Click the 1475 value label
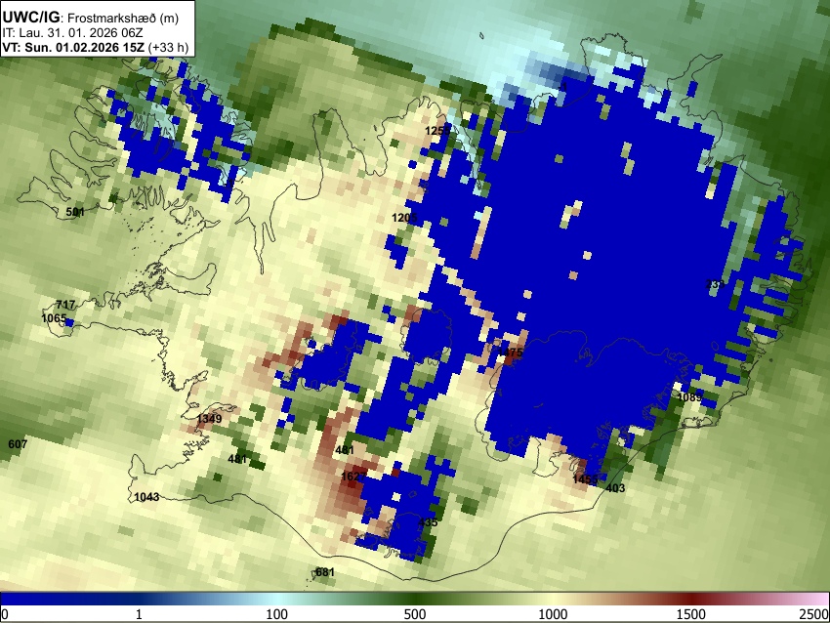The height and width of the screenshot is (623, 830). point(511,353)
